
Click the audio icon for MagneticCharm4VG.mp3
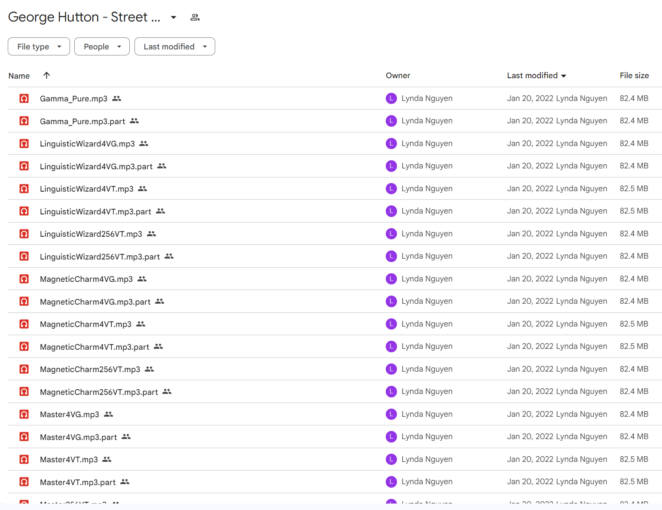[24, 279]
